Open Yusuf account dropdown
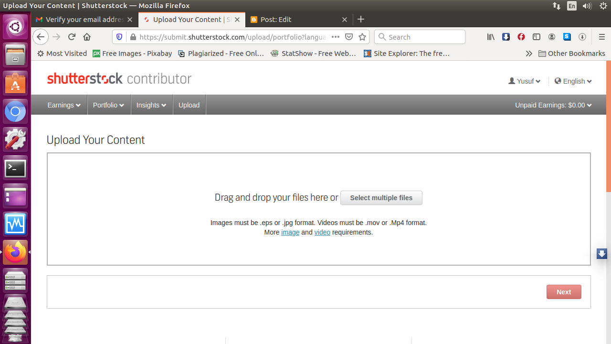 click(x=525, y=81)
